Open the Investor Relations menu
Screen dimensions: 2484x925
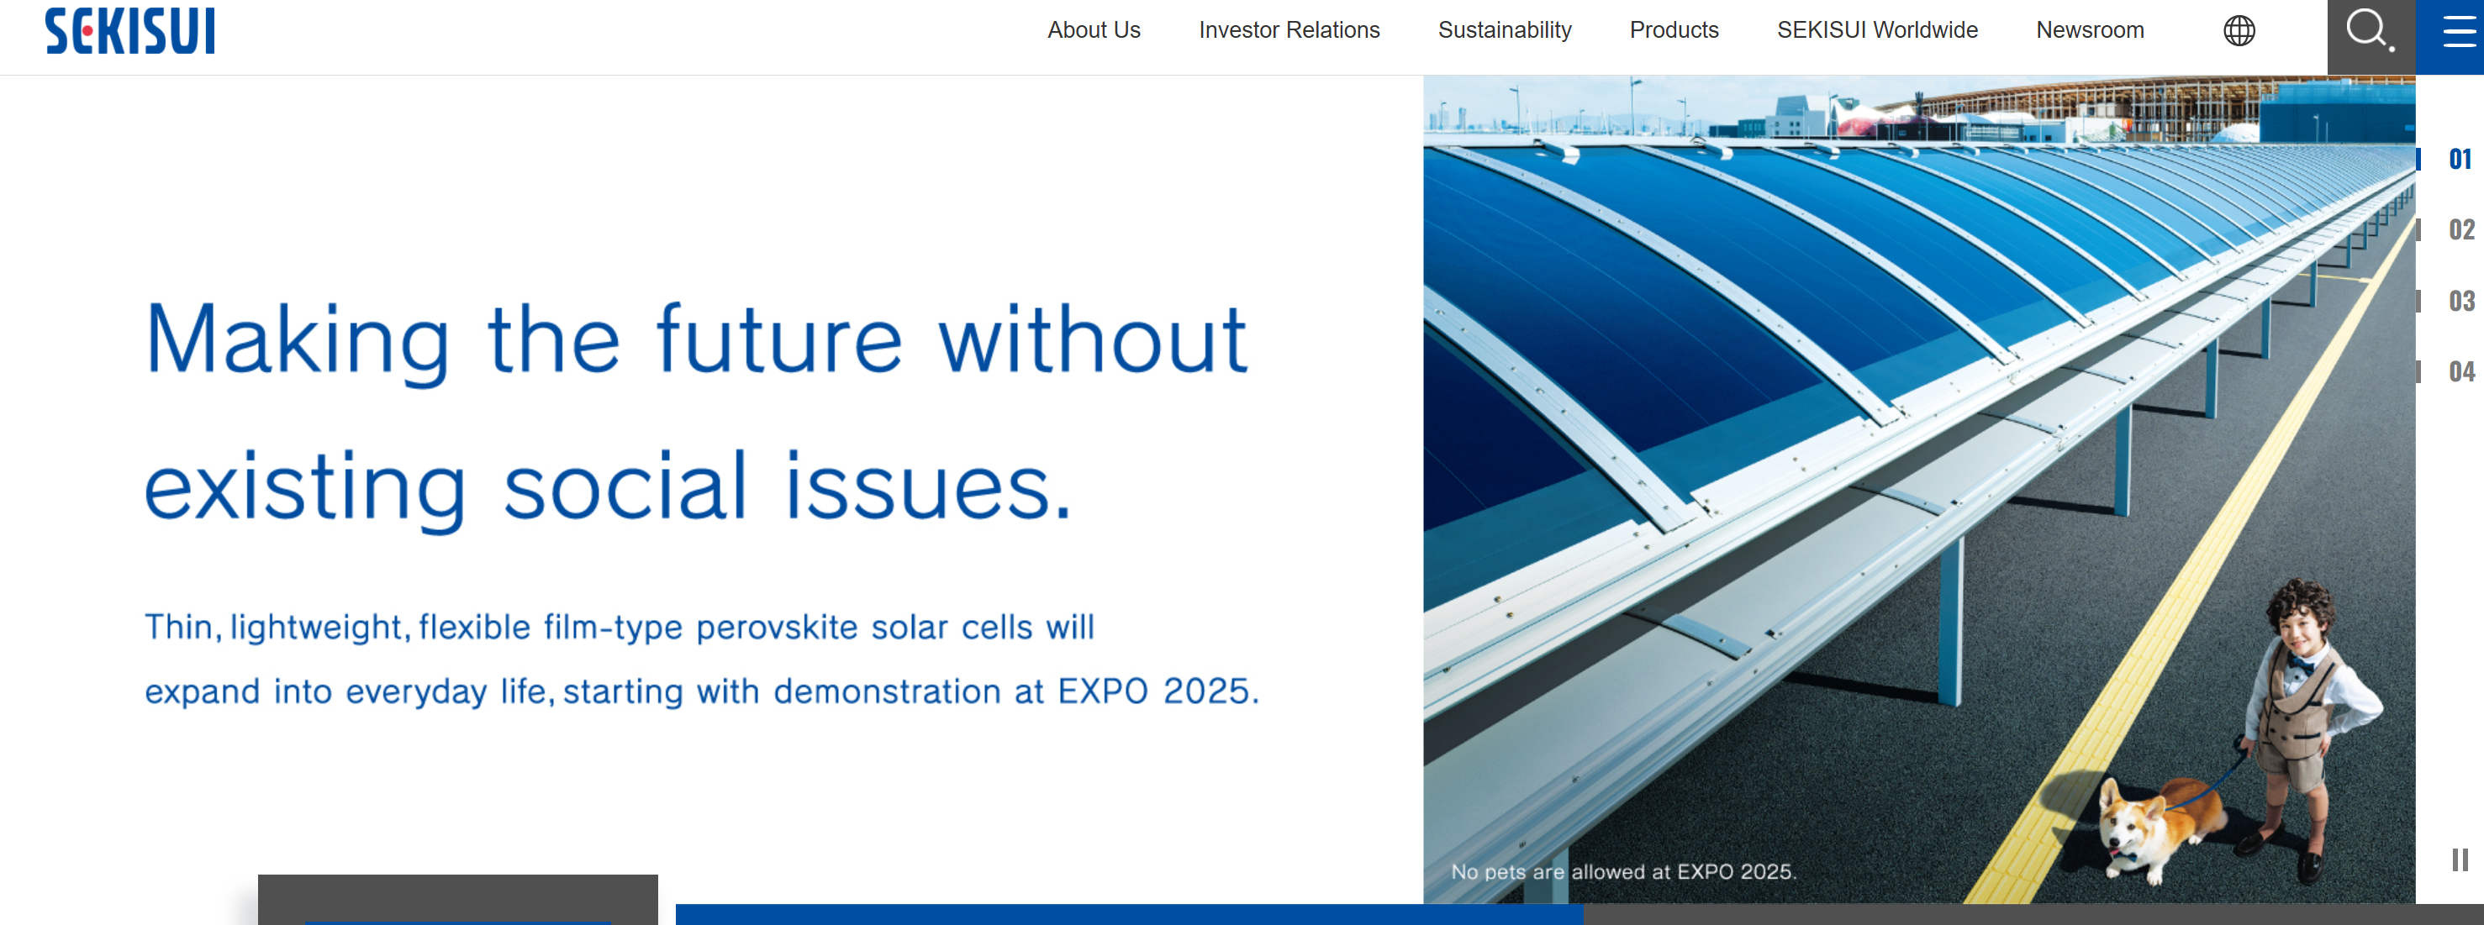(x=1289, y=31)
